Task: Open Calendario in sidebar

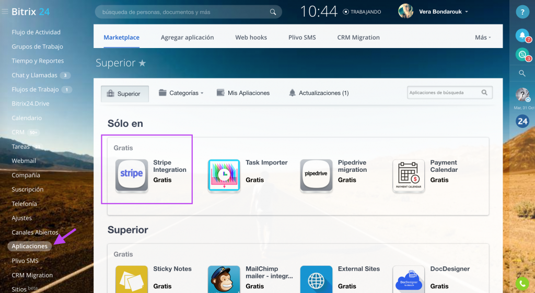Action: click(x=27, y=118)
